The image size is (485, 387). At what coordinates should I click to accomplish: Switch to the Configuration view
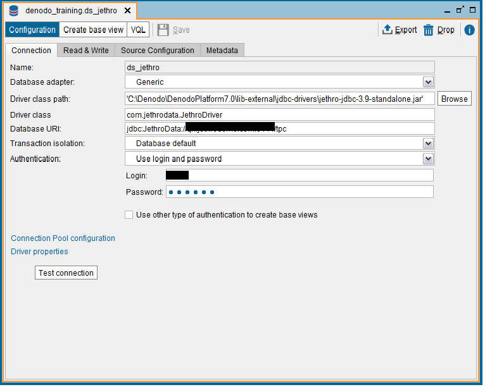pos(32,30)
